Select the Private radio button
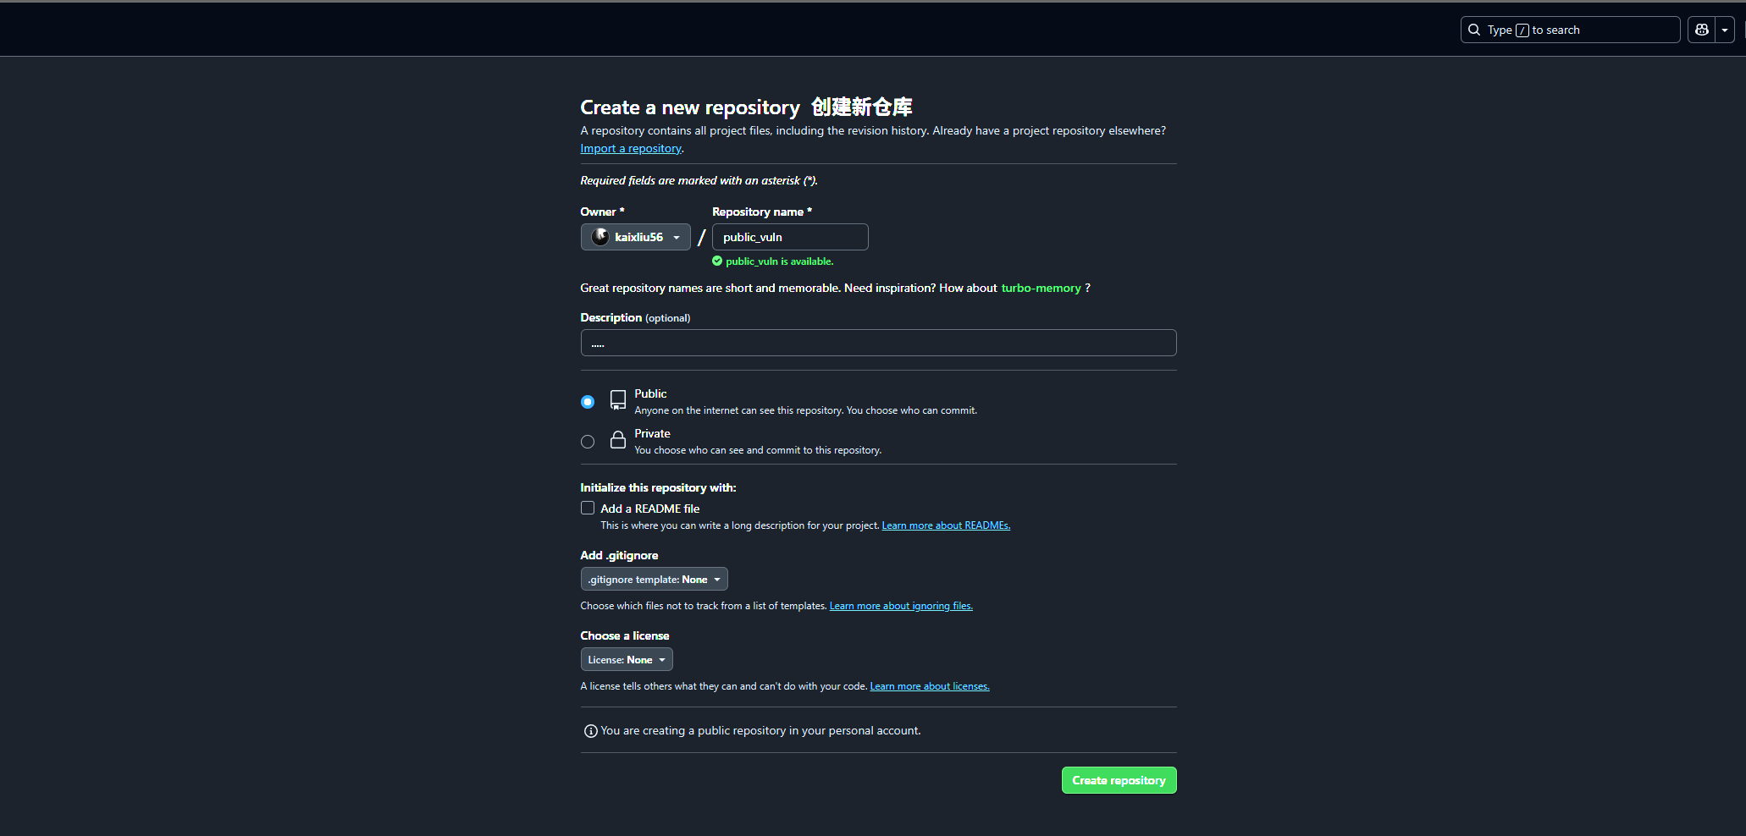 [x=588, y=442]
